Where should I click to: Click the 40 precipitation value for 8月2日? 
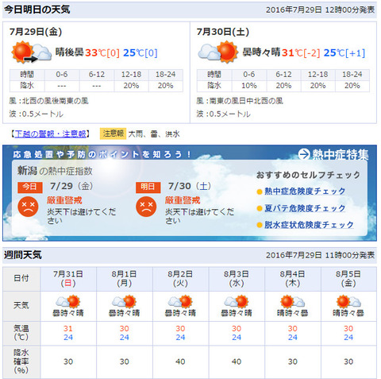[x=180, y=362]
